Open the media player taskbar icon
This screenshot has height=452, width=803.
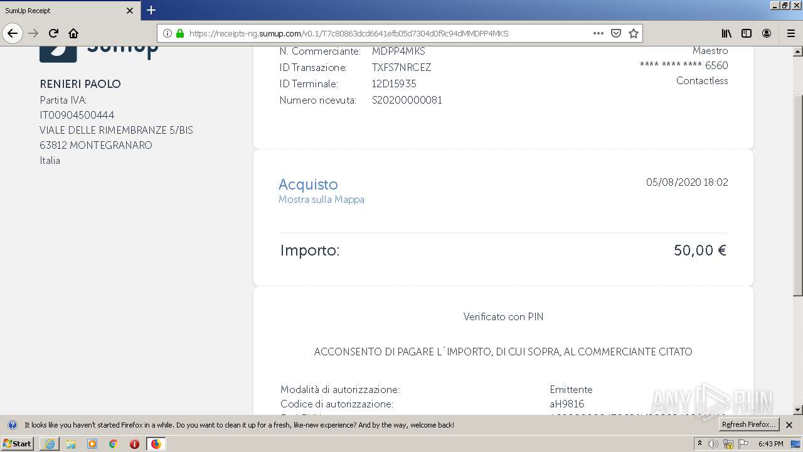point(92,444)
